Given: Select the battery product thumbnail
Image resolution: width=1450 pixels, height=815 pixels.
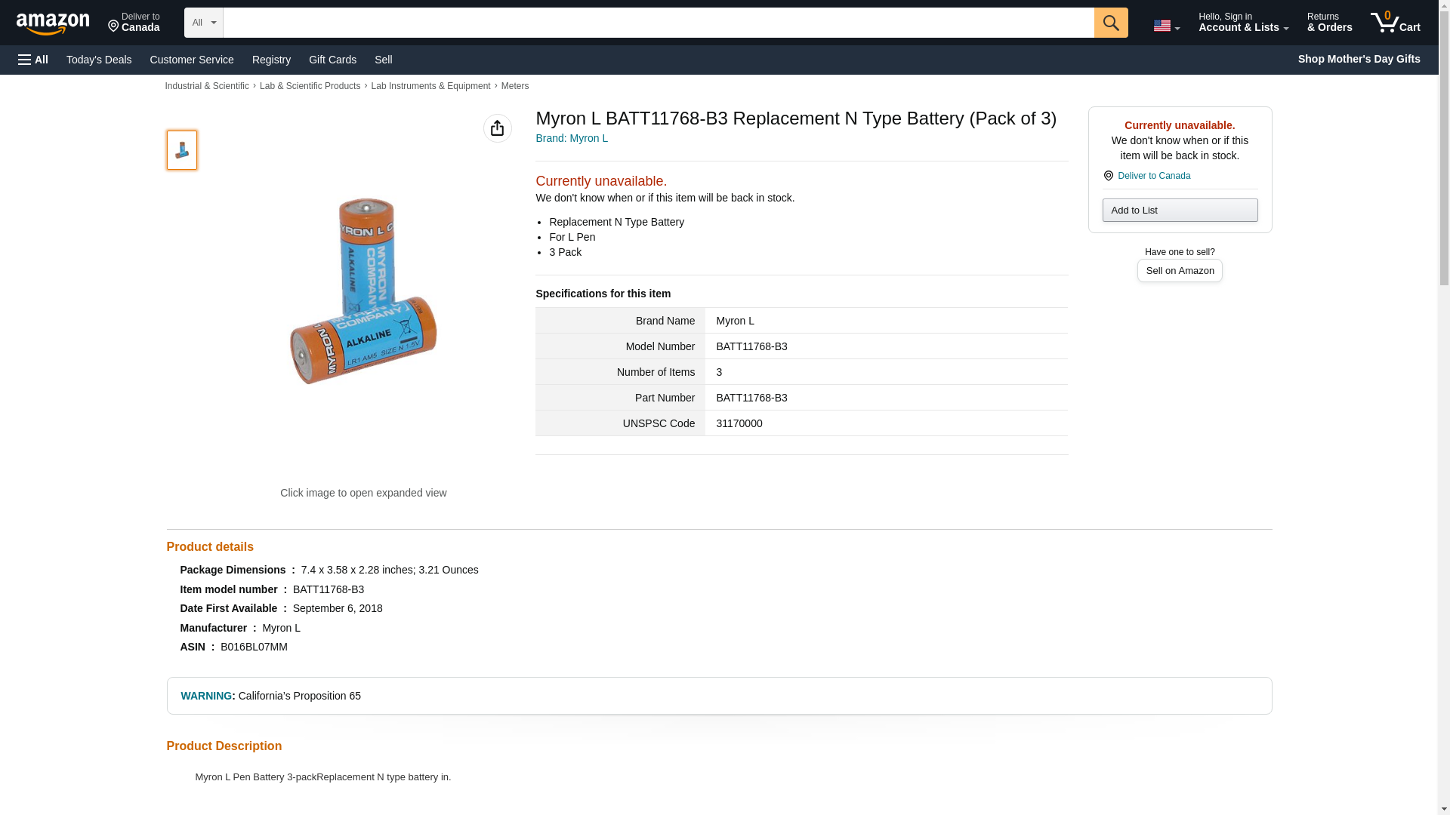Looking at the screenshot, I should (x=182, y=149).
